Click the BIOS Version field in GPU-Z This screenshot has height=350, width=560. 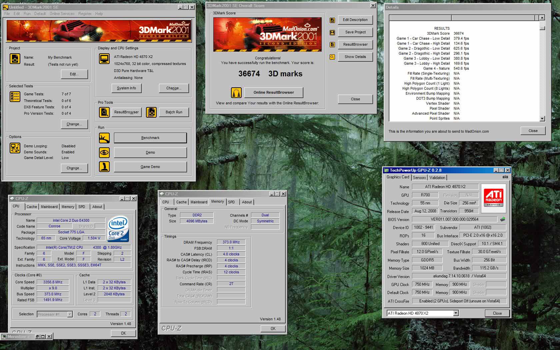coord(454,219)
